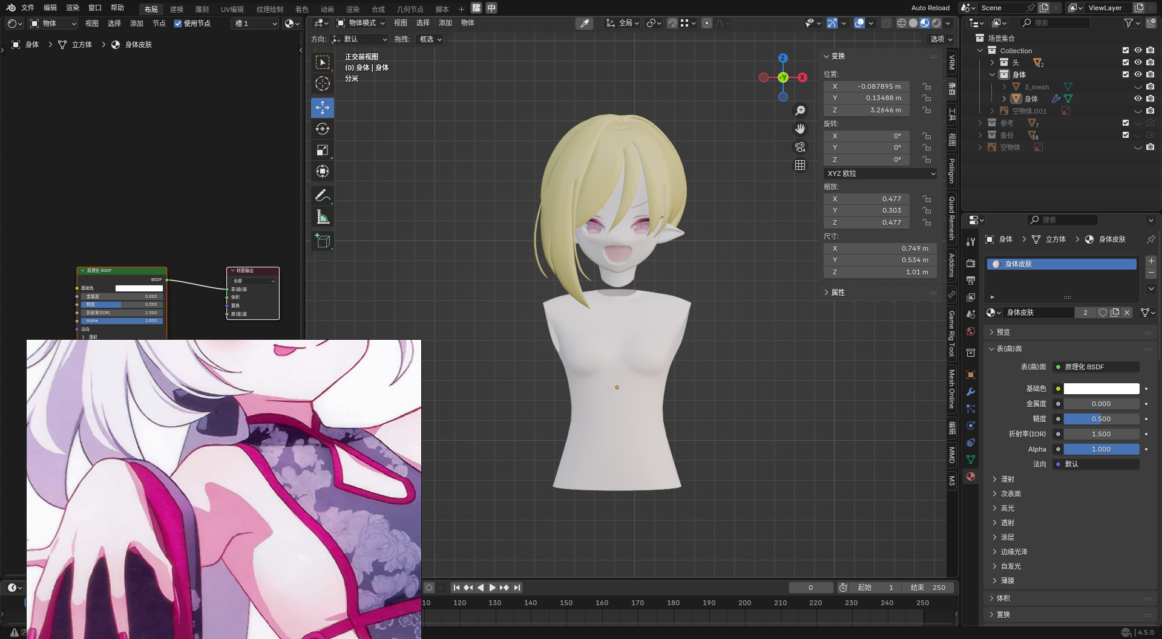This screenshot has width=1162, height=639.
Task: Click the 基础色 white color swatch
Action: coord(1101,389)
